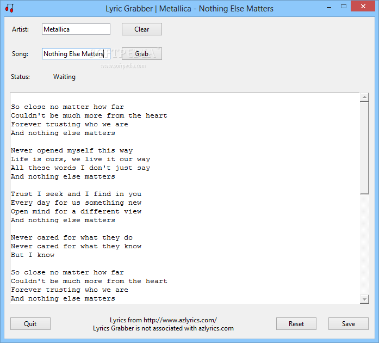Click the Clear button
The image size is (379, 343).
pyautogui.click(x=141, y=29)
